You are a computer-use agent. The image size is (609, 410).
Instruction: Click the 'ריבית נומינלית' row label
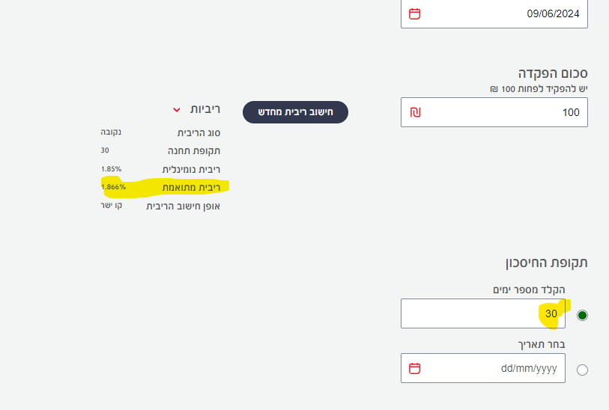pos(191,169)
